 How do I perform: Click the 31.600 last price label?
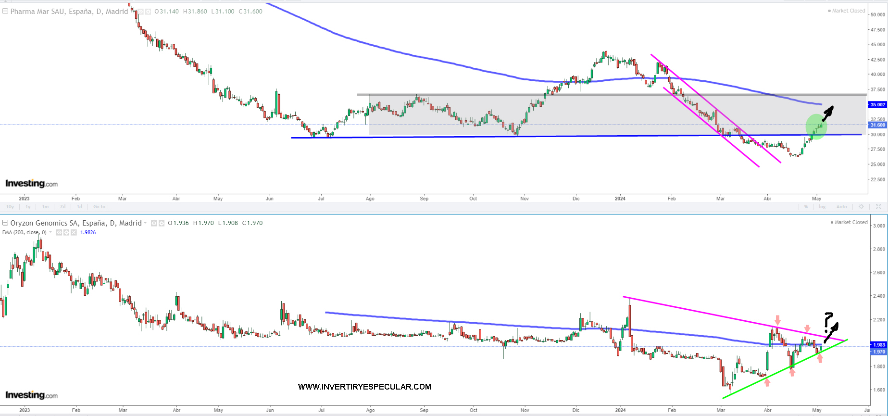[877, 125]
